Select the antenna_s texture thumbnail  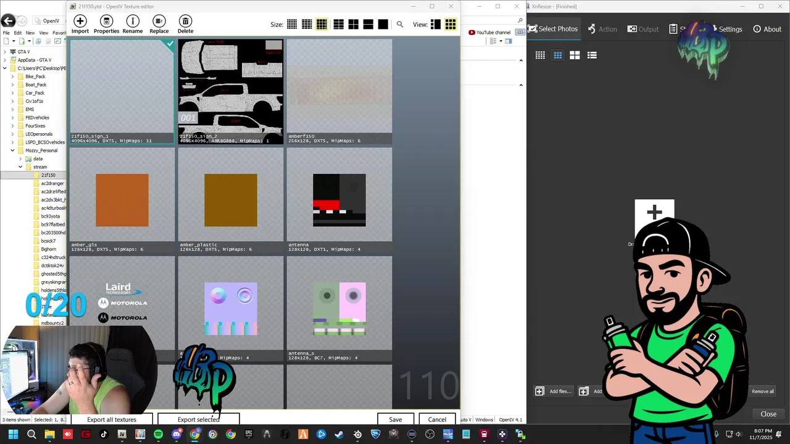339,308
